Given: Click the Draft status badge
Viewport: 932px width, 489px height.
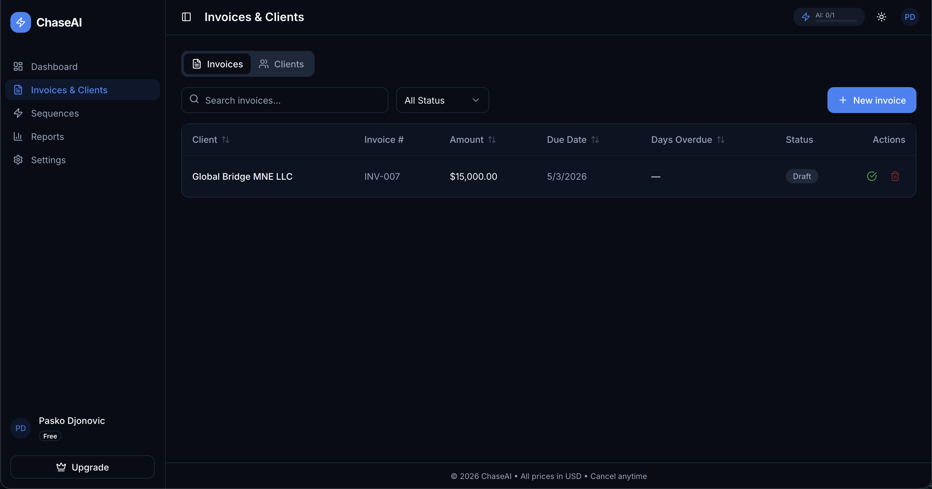Looking at the screenshot, I should [802, 176].
